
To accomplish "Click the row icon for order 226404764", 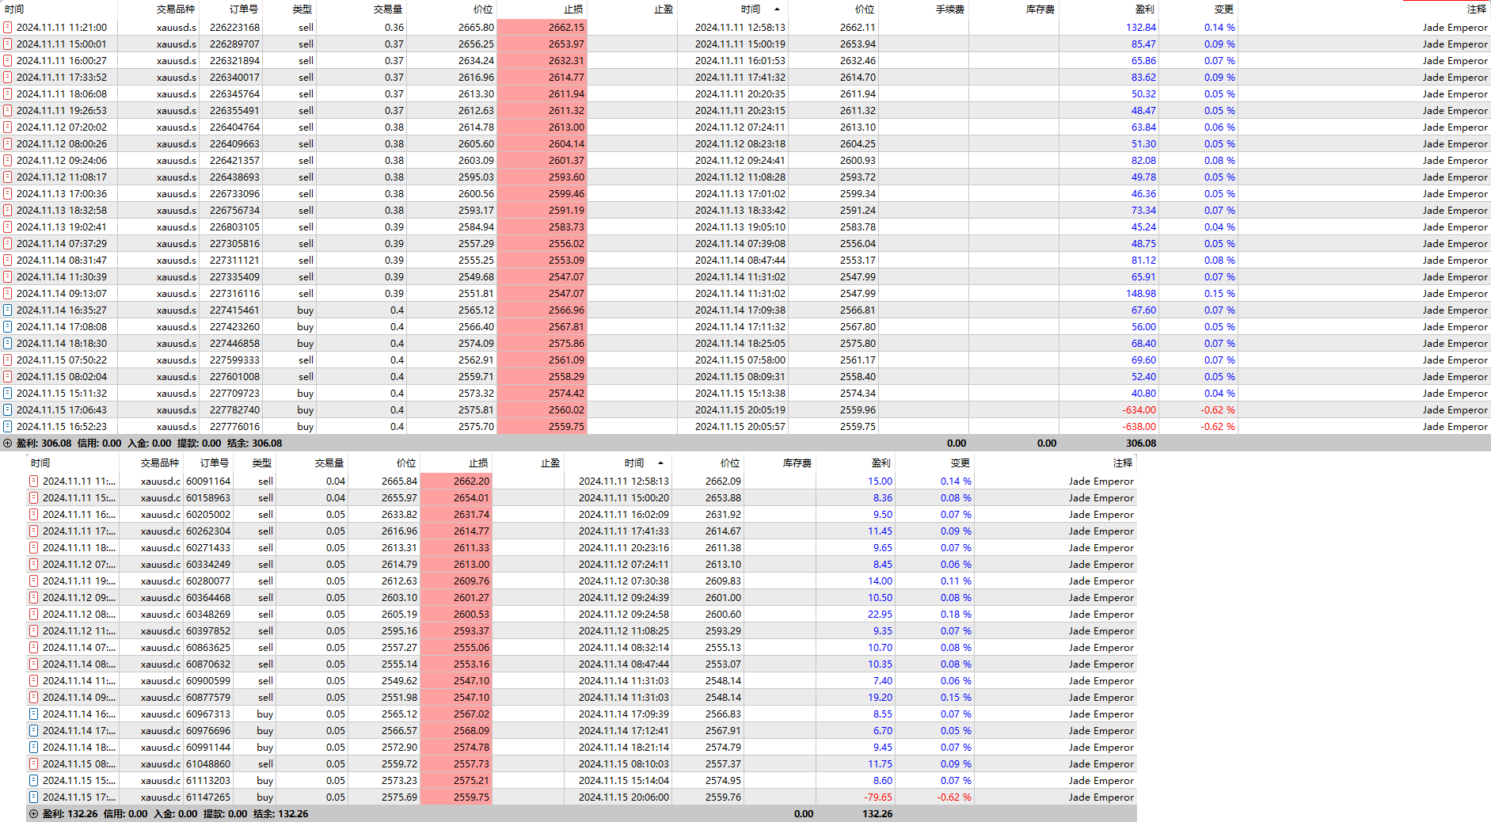I will pyautogui.click(x=8, y=127).
